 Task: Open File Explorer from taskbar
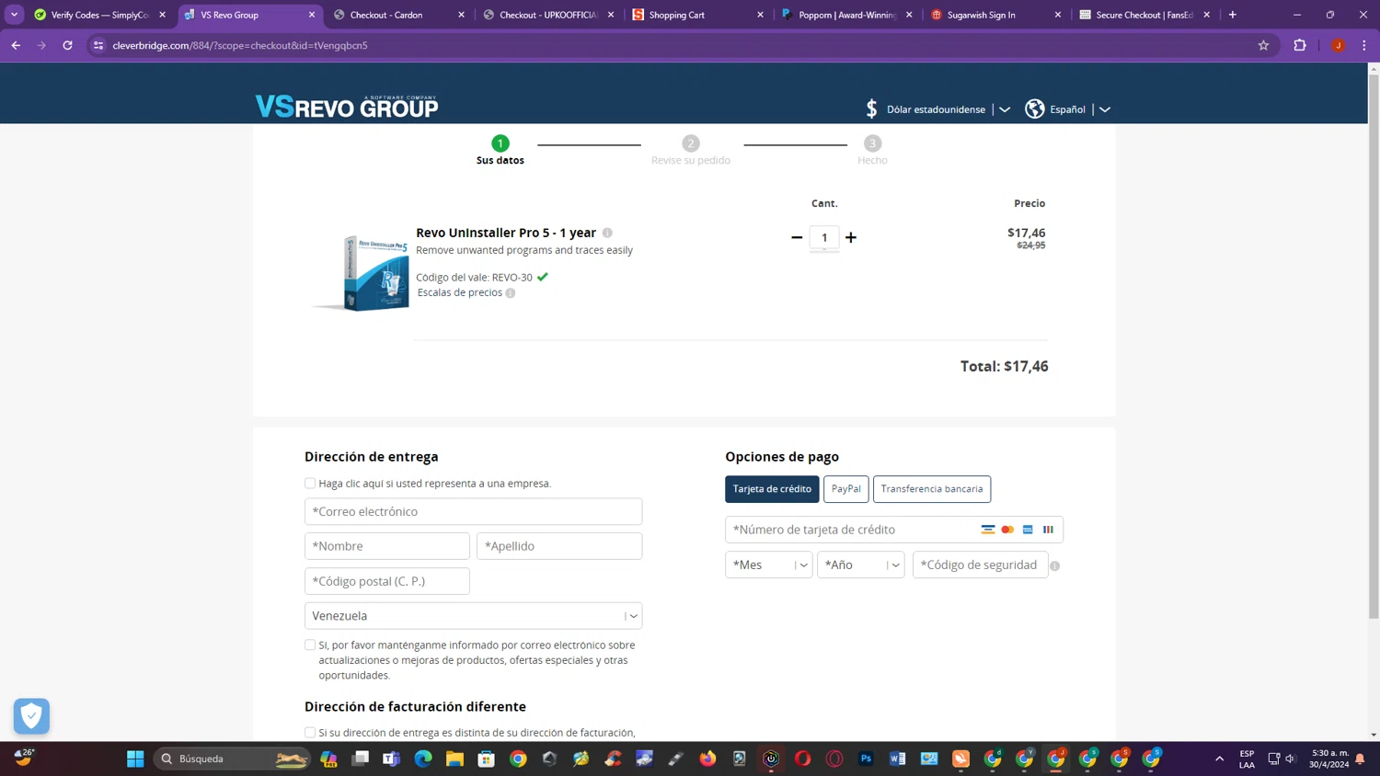pyautogui.click(x=454, y=759)
